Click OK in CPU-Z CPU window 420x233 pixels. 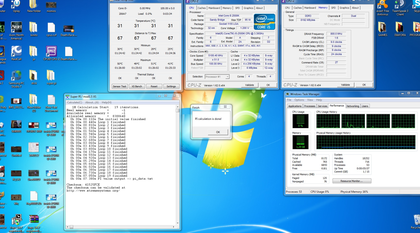coord(268,85)
